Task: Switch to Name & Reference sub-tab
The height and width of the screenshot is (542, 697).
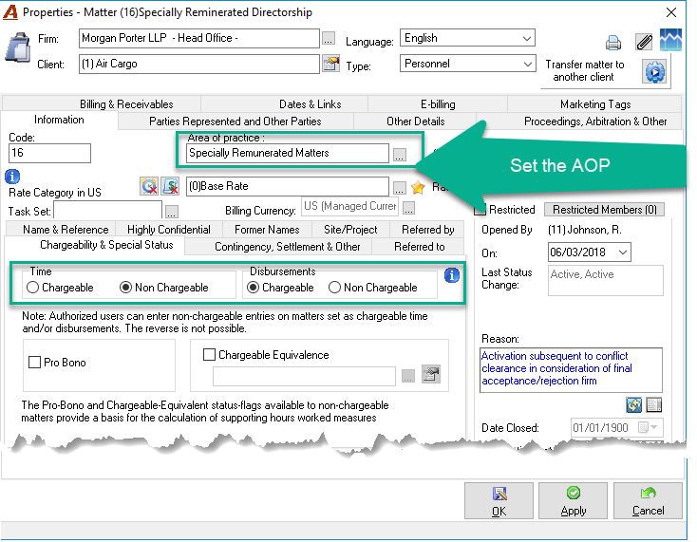Action: pyautogui.click(x=66, y=230)
